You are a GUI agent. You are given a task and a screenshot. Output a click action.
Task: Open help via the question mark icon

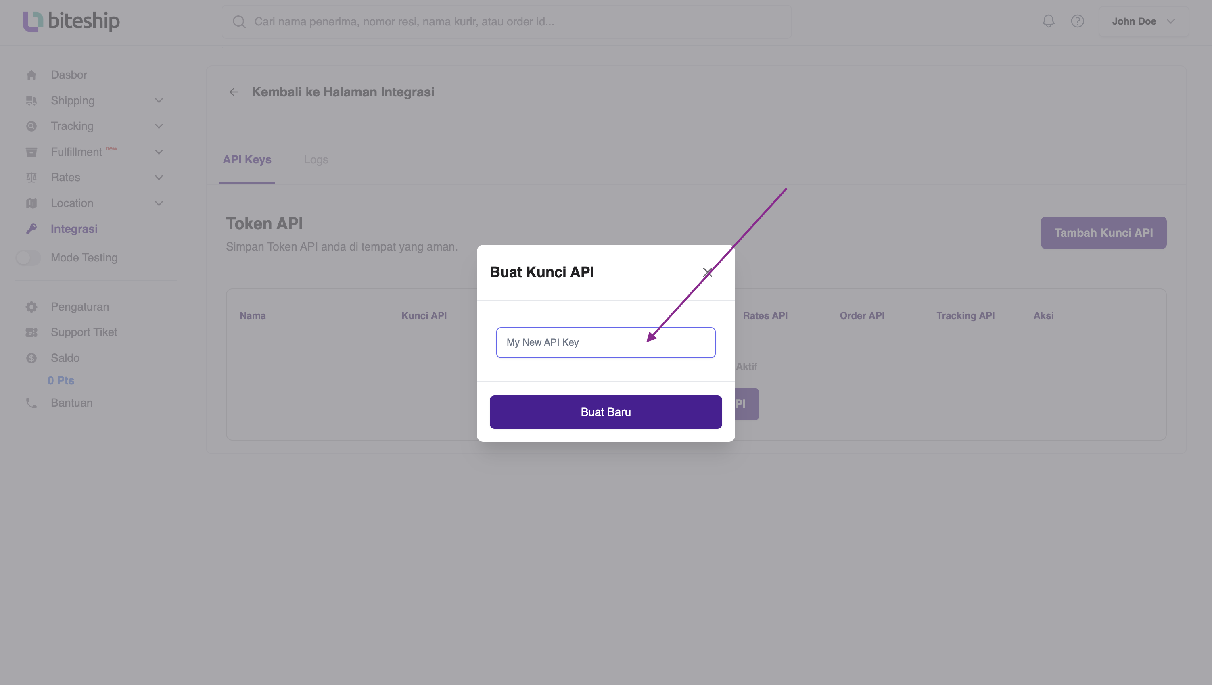click(x=1078, y=21)
